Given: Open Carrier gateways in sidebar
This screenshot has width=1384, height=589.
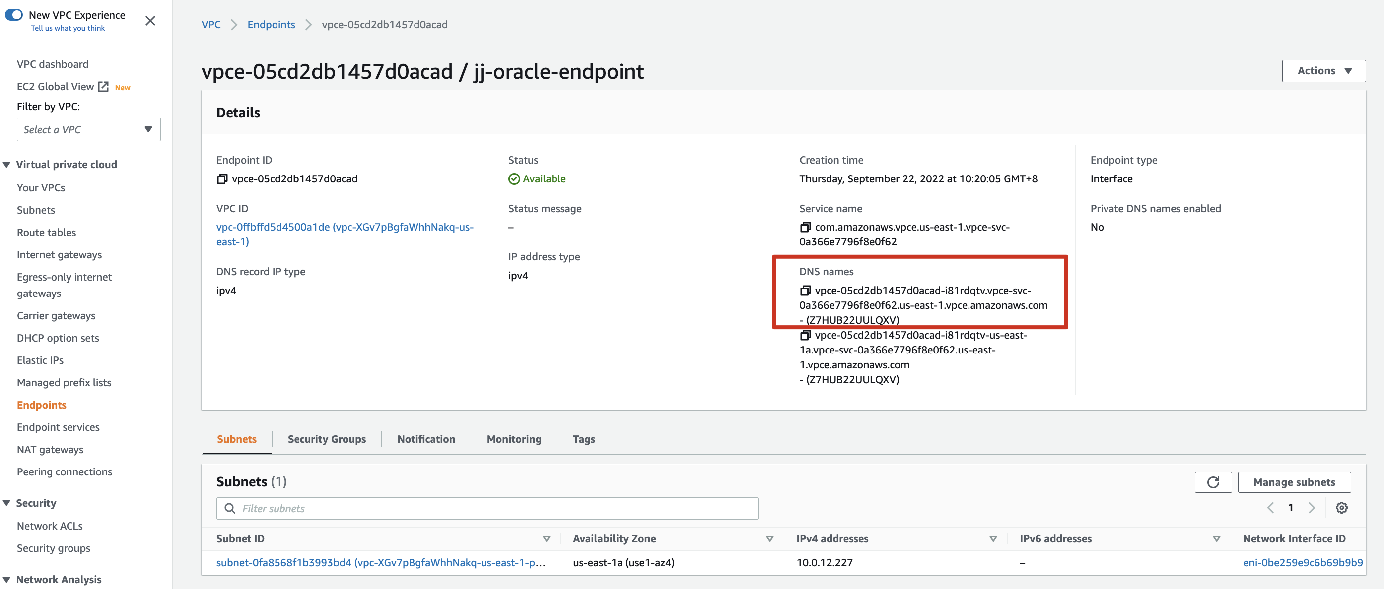Looking at the screenshot, I should [x=56, y=316].
